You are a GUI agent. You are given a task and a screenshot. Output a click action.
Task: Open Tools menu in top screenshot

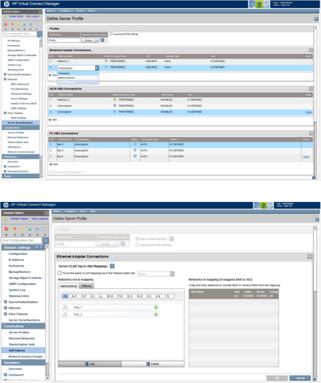click(80, 11)
